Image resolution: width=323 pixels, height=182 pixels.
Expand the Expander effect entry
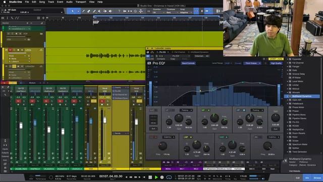287,59
